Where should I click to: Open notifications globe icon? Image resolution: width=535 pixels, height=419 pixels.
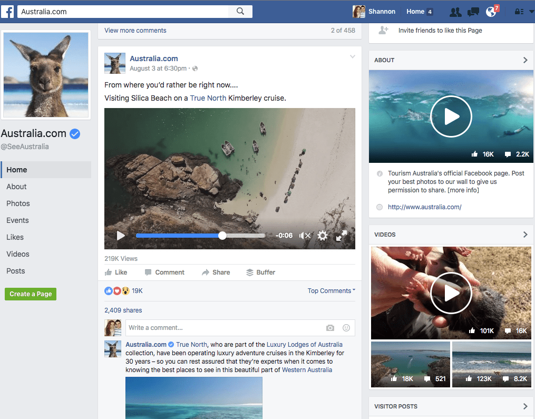pos(491,12)
